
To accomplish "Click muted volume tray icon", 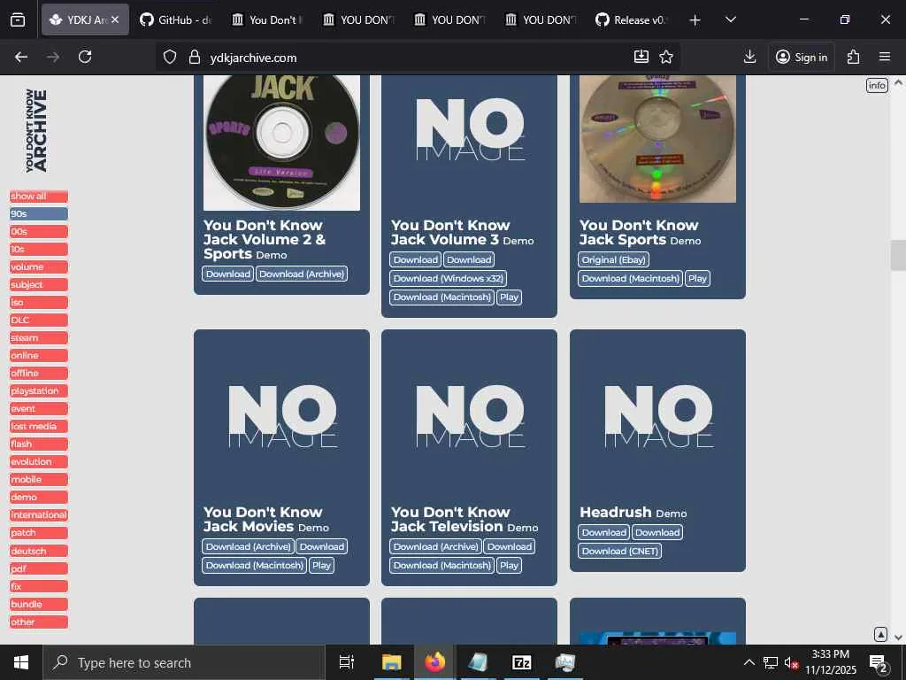I will click(x=791, y=662).
